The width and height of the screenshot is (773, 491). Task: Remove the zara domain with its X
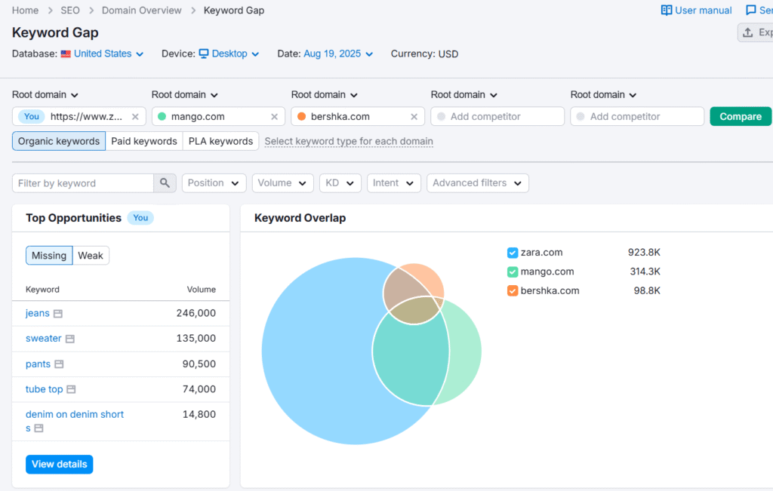point(135,117)
